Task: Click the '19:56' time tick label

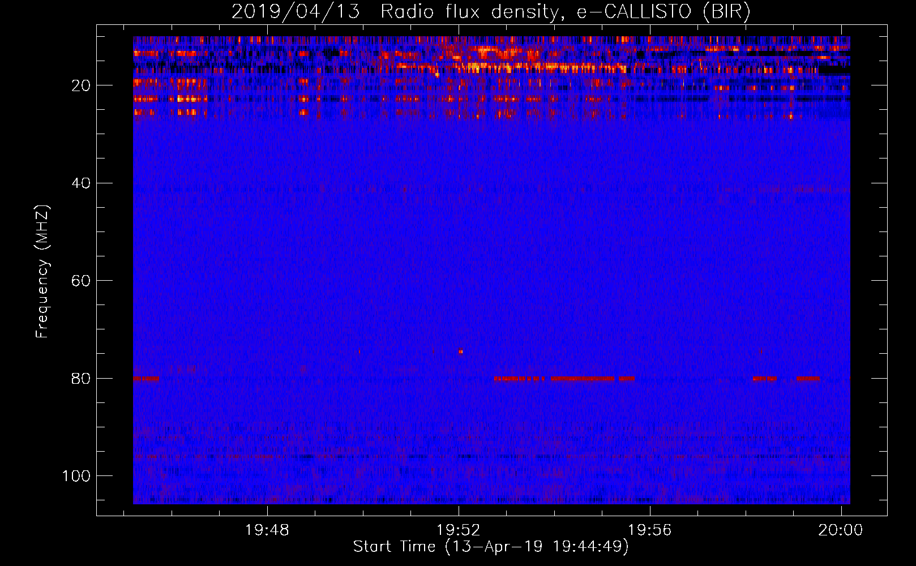Action: 650,530
